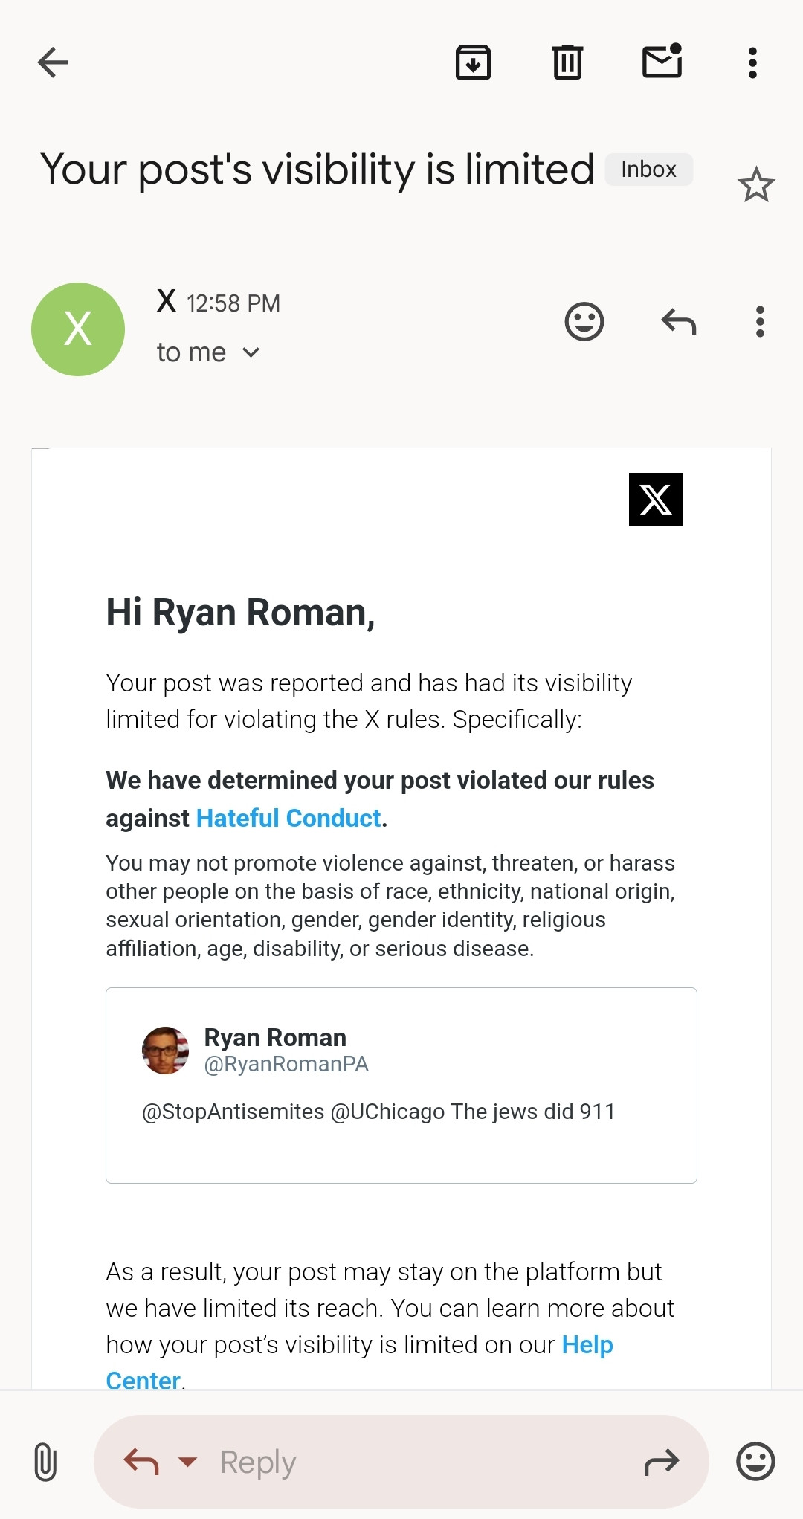Go back using the arrow icon
This screenshot has width=803, height=1519.
click(53, 62)
